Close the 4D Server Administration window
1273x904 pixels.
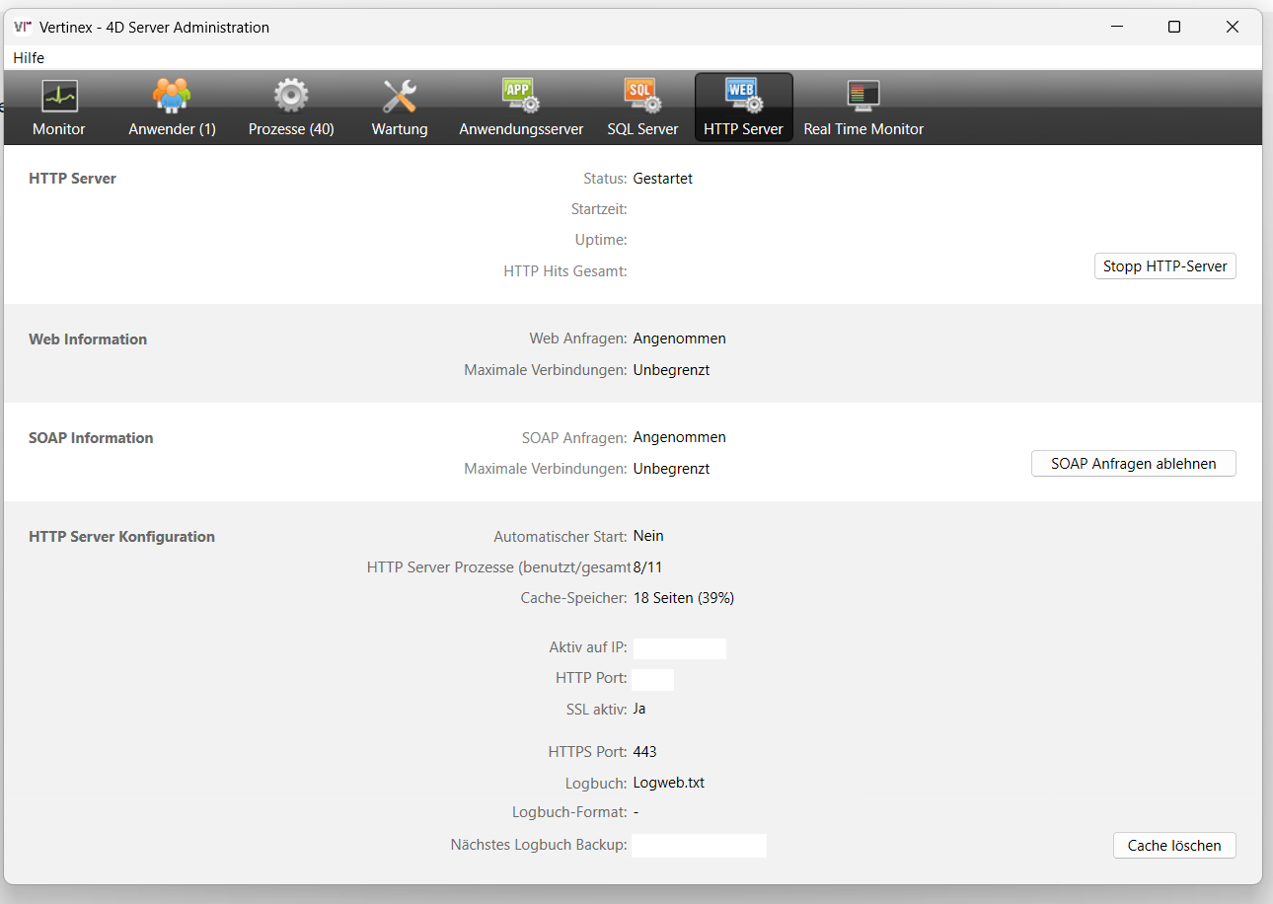pyautogui.click(x=1233, y=28)
